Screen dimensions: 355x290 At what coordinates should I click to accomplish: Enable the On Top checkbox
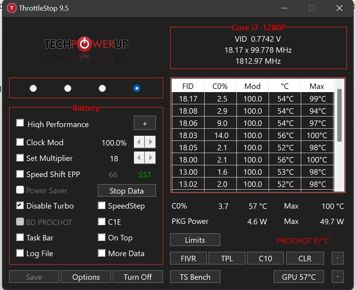[101, 237]
